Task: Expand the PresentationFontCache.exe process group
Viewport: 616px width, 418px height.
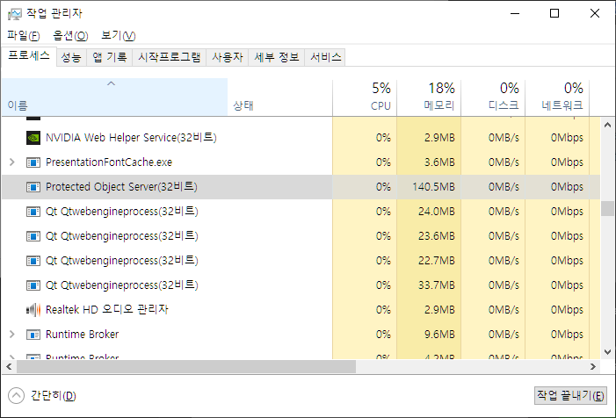Action: point(11,162)
